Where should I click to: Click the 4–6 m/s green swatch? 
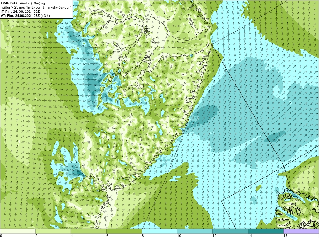(89, 231)
